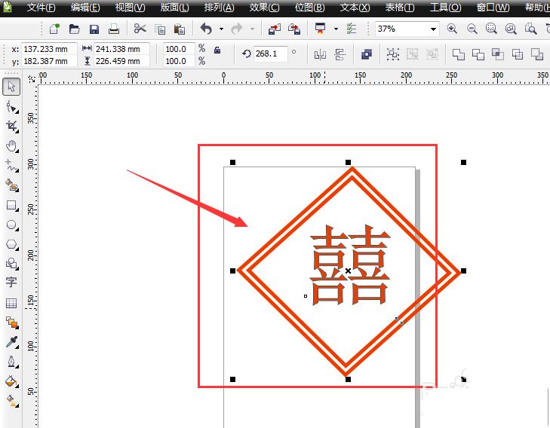550x428 pixels.
Task: Select the Ellipse tool
Action: 11,225
